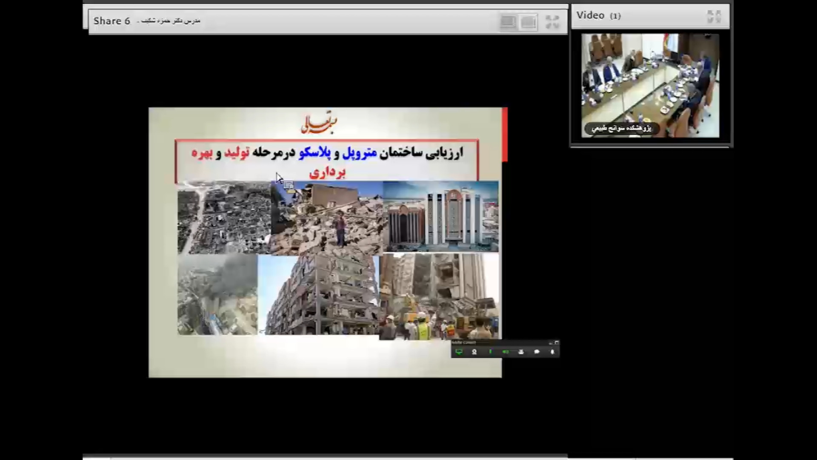
Task: Click the green connection status indicator
Action: 490,352
